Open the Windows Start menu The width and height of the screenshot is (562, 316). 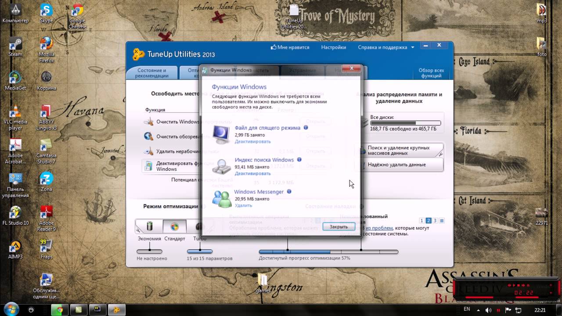[x=11, y=309]
